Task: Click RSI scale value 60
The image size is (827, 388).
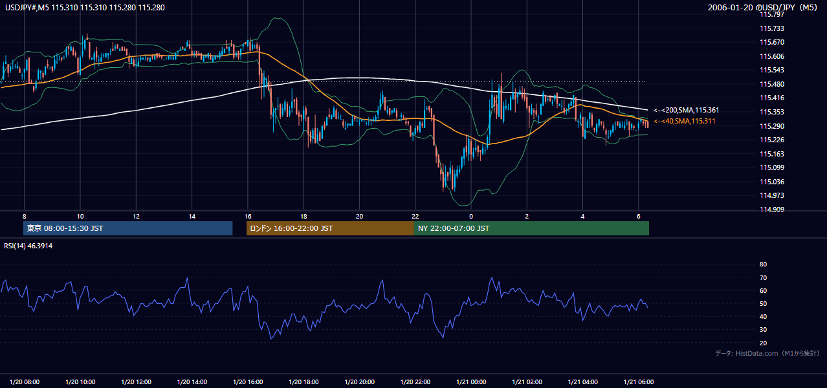Action: (763, 290)
